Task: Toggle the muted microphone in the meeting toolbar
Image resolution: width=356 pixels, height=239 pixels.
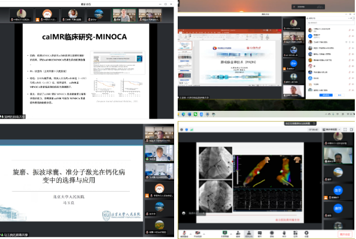Action: [185, 234]
